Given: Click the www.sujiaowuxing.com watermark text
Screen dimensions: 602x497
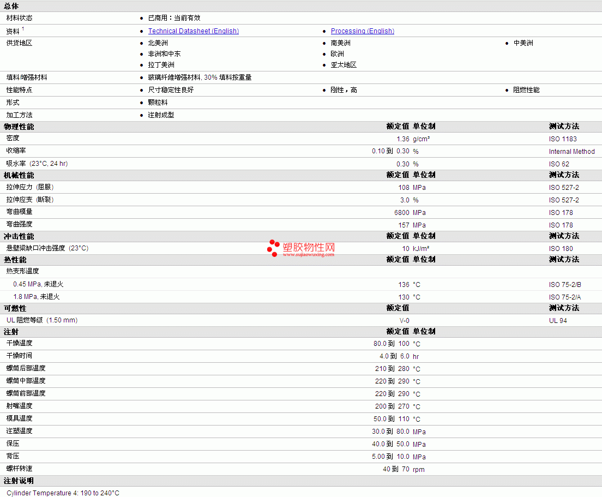Looking at the screenshot, I should pyautogui.click(x=309, y=255).
